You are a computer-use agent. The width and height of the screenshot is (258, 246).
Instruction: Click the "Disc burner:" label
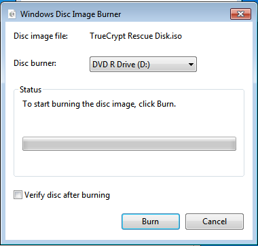(x=35, y=63)
